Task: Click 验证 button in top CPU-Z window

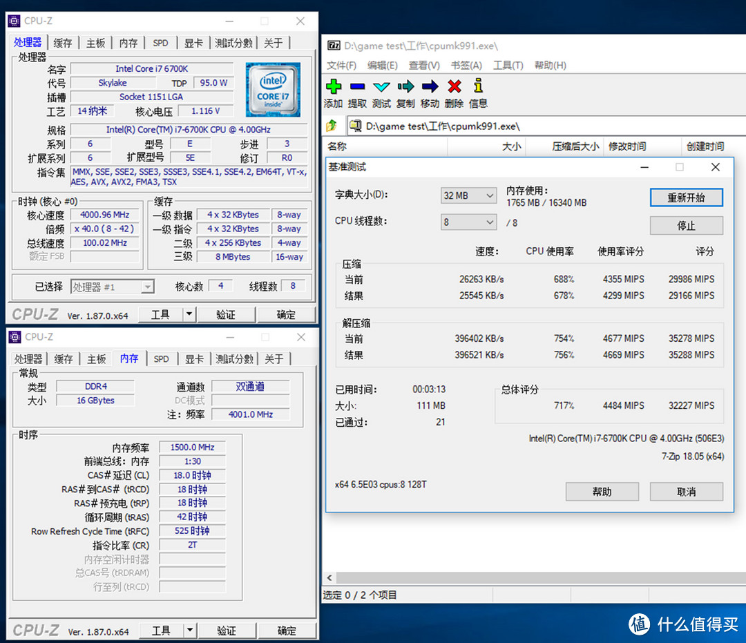Action: pos(226,314)
